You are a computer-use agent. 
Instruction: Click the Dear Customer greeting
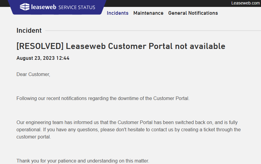point(33,74)
